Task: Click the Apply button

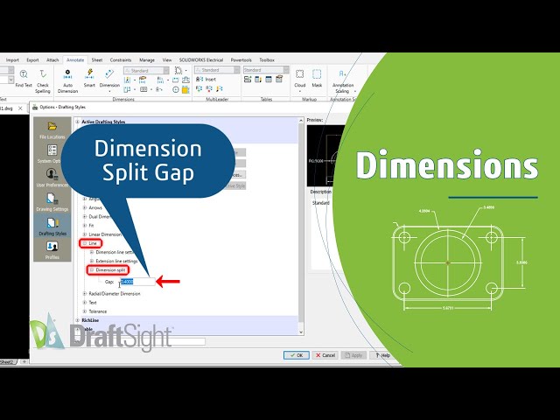Action: click(353, 355)
